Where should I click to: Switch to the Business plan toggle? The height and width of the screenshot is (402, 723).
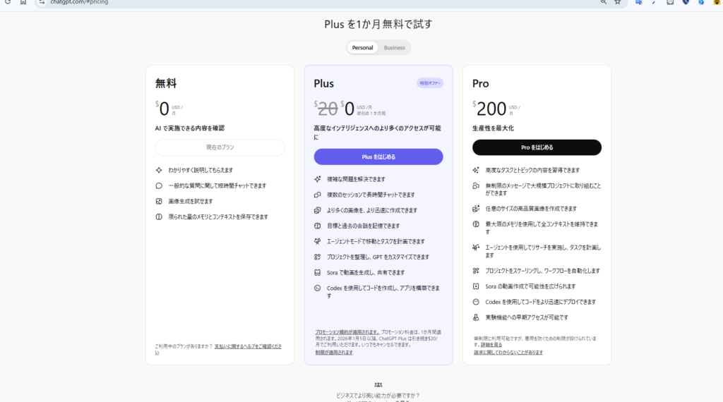[395, 48]
